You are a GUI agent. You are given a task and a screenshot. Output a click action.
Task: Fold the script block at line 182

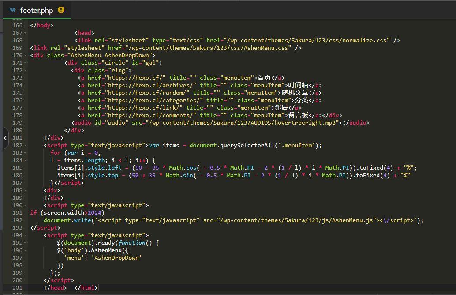(25, 146)
